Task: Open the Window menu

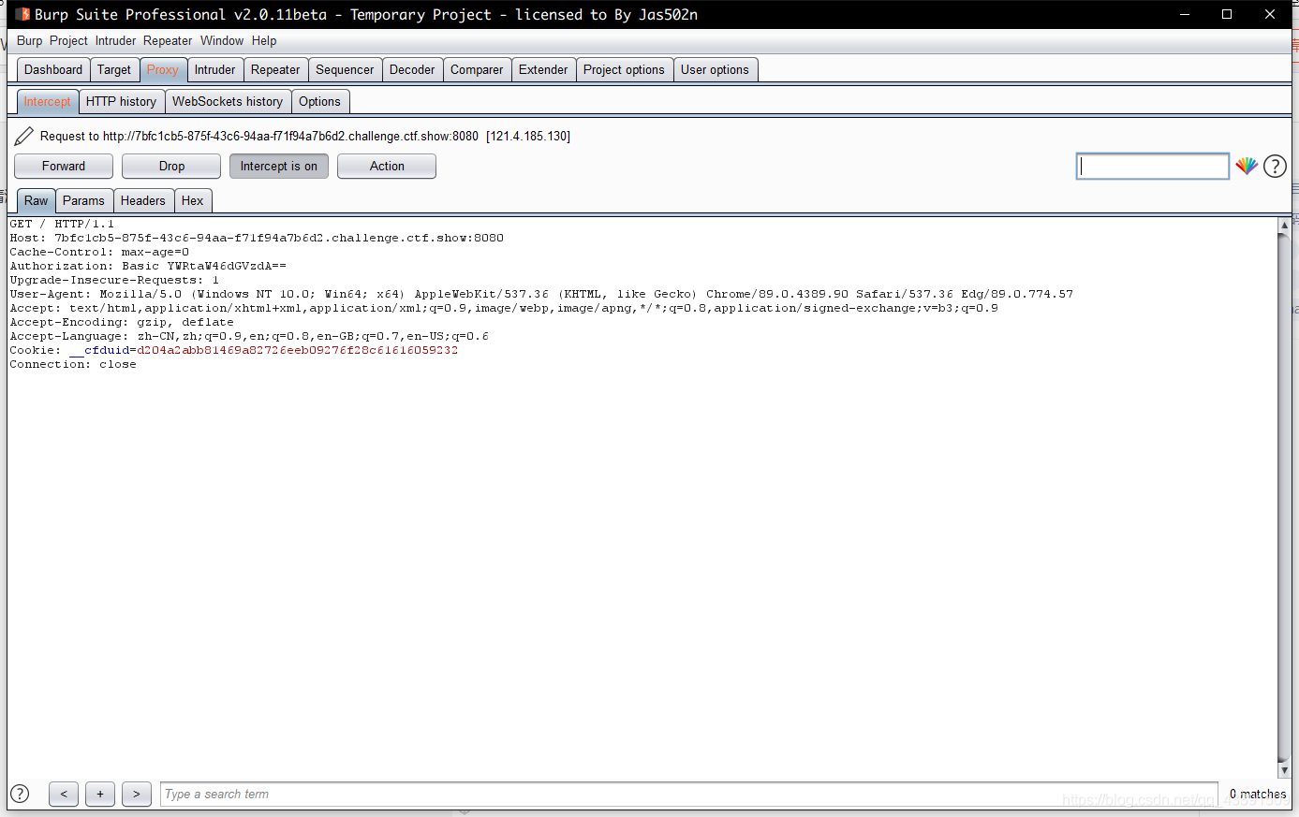Action: [222, 40]
